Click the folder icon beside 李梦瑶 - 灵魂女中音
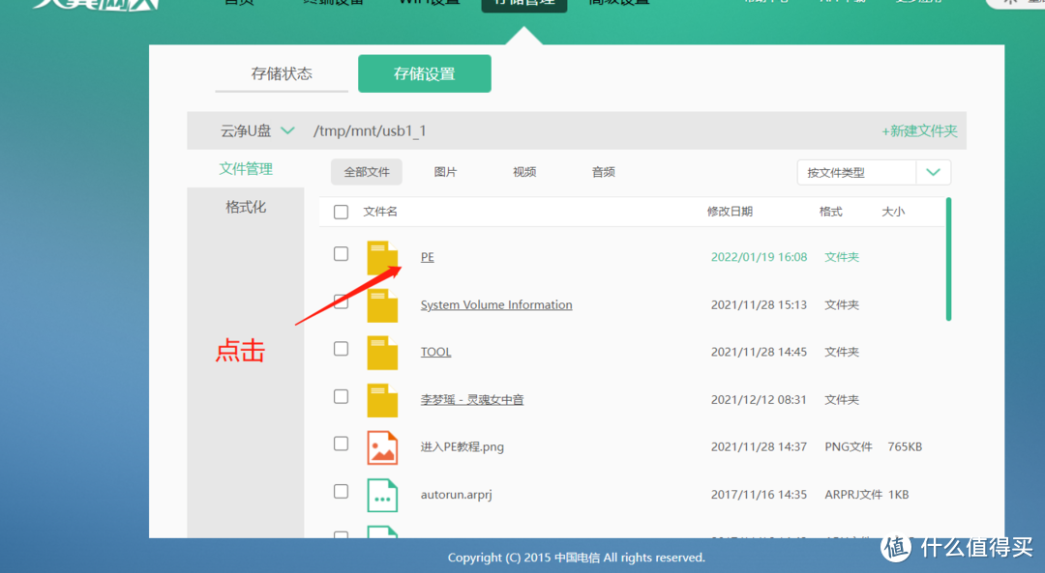 click(x=381, y=398)
